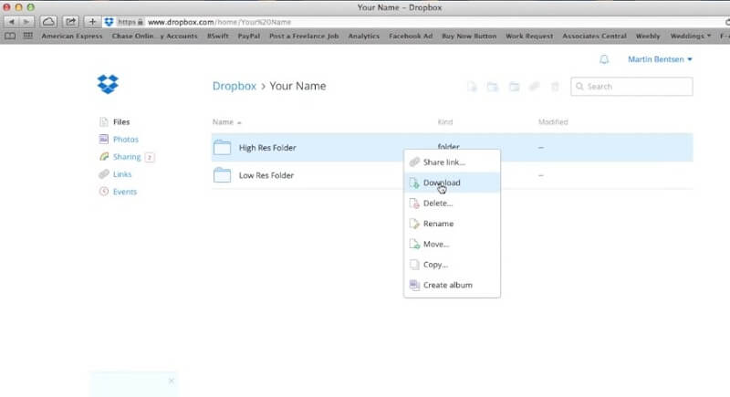Image resolution: width=730 pixels, height=397 pixels.
Task: Click the new folder toolbar icon
Action: 493,87
